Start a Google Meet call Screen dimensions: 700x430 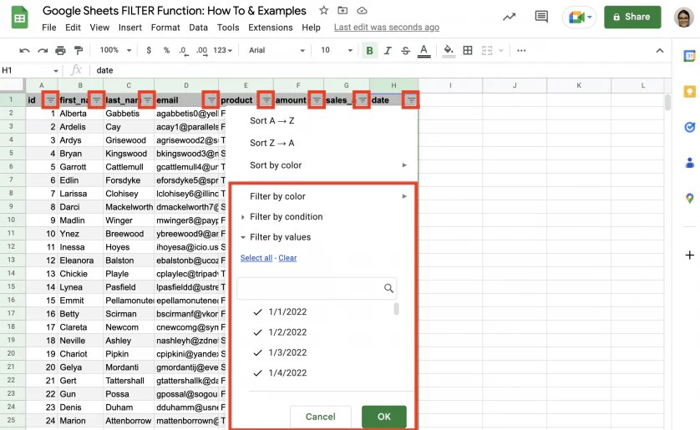(x=579, y=18)
